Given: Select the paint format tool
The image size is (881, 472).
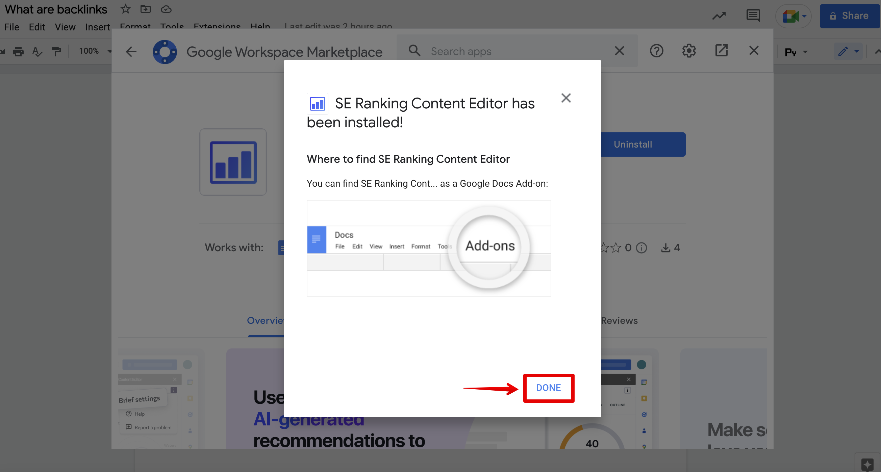Looking at the screenshot, I should click(56, 51).
